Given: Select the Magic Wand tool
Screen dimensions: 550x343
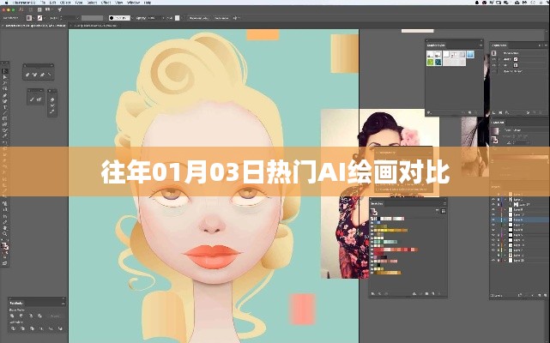Looking at the screenshot, I should (5, 83).
